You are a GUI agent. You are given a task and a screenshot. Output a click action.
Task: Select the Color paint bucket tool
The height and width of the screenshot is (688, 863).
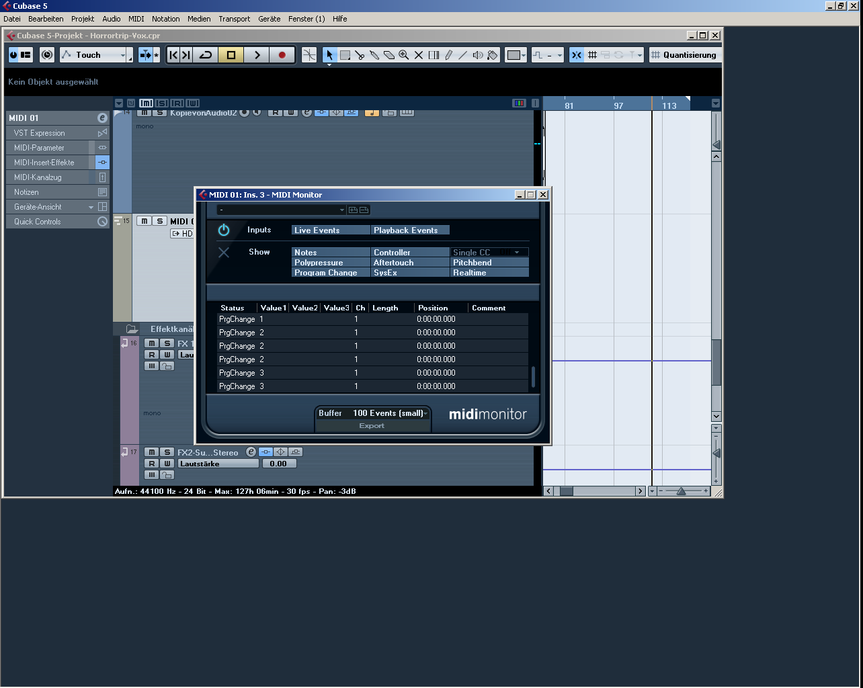(x=493, y=55)
